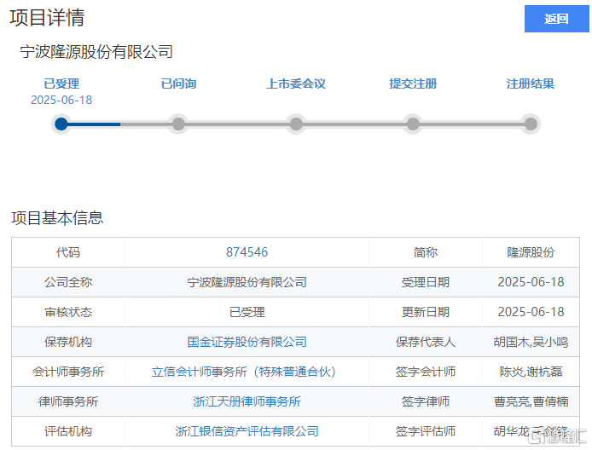592x450 pixels.
Task: Click the 签字会计师 label cell
Action: point(426,372)
